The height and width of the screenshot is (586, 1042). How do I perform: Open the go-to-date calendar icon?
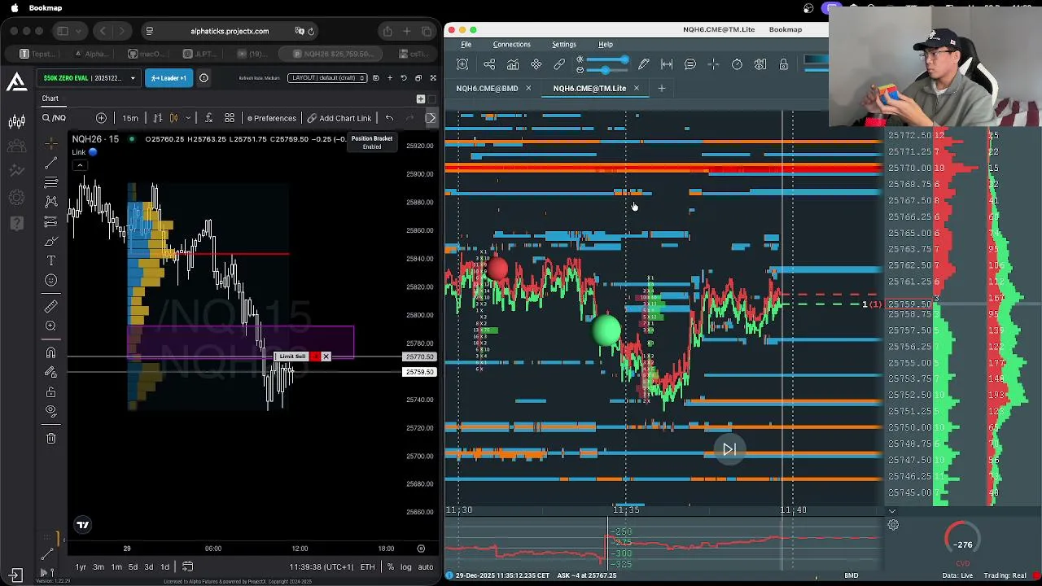[x=187, y=566]
